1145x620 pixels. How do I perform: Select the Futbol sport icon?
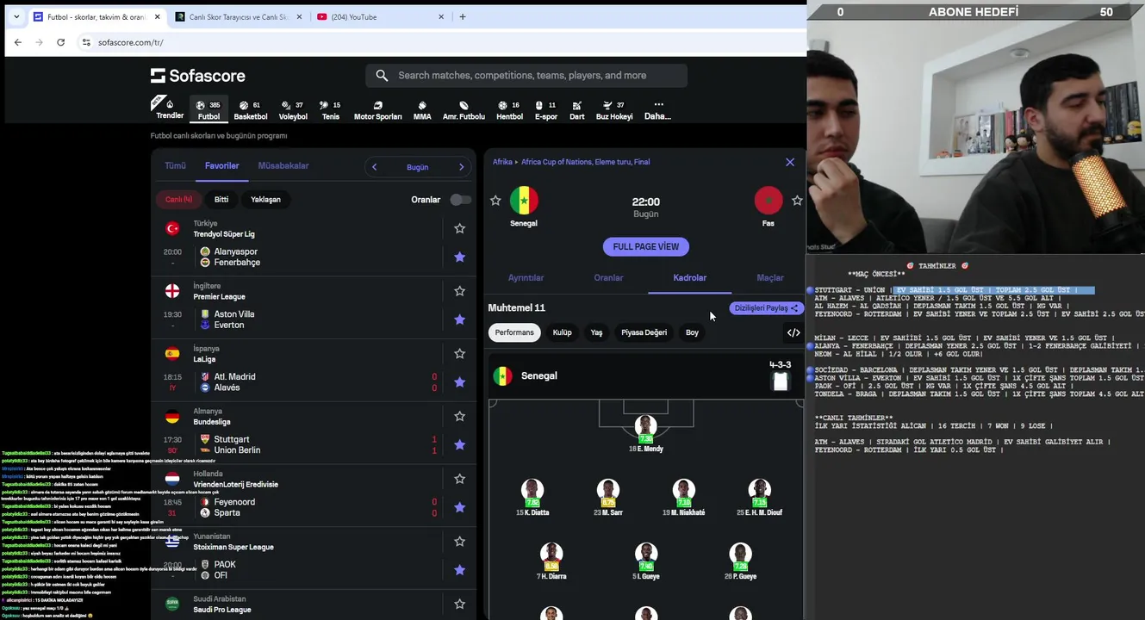208,109
